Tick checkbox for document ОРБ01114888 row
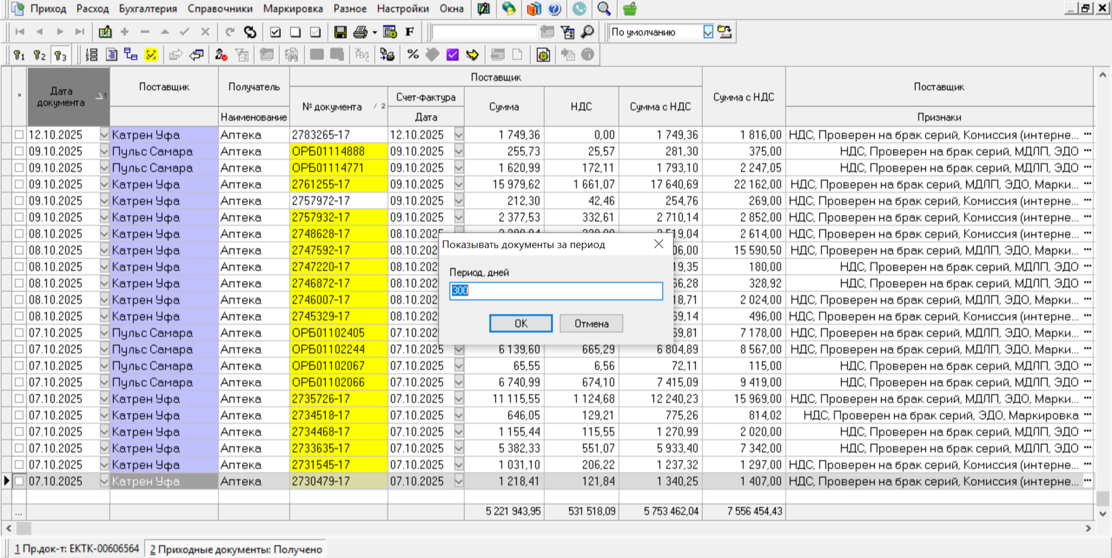This screenshot has height=558, width=1112. coord(19,151)
